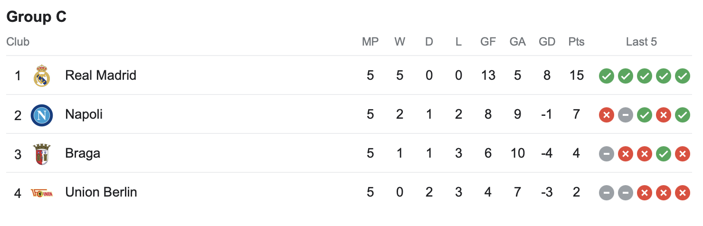The image size is (703, 226).
Task: Click Braga's gray draw icon
Action: 607,154
